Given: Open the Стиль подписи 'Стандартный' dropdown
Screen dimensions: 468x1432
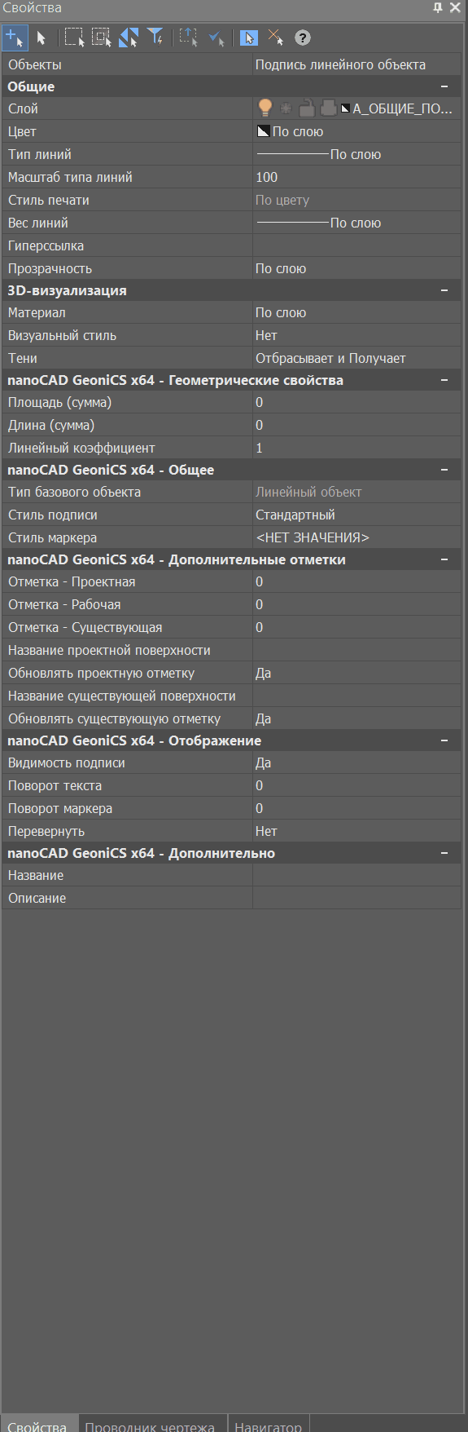Looking at the screenshot, I should pos(356,515).
